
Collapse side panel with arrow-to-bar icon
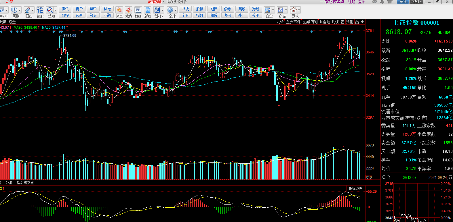(363, 22)
